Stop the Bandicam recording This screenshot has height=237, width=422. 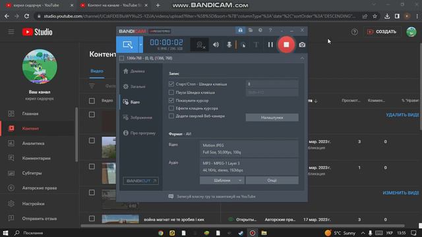pyautogui.click(x=286, y=45)
